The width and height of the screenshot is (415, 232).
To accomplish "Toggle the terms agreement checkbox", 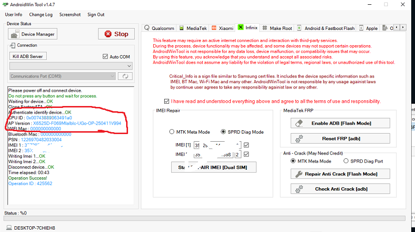I will 167,101.
